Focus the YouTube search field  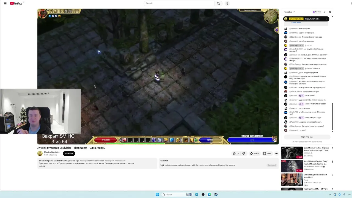[179, 3]
